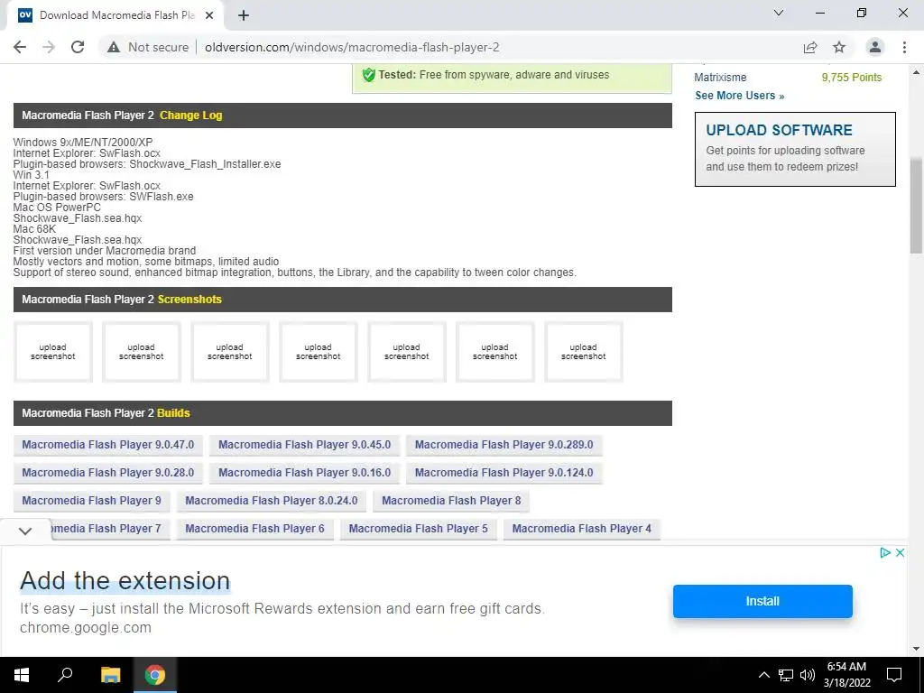Click the 9,755 Points text
924x693 pixels.
852,78
